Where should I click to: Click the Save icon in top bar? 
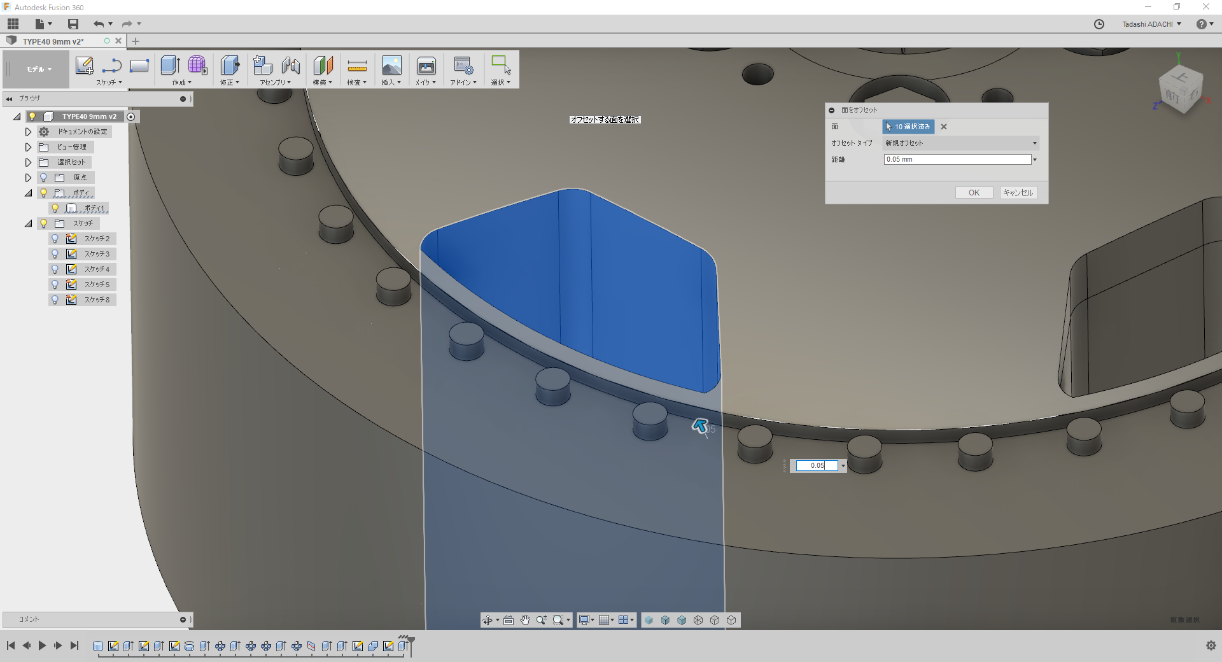tap(73, 24)
